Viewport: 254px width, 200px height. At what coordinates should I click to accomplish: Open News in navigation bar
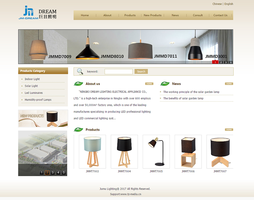pyautogui.click(x=175, y=15)
